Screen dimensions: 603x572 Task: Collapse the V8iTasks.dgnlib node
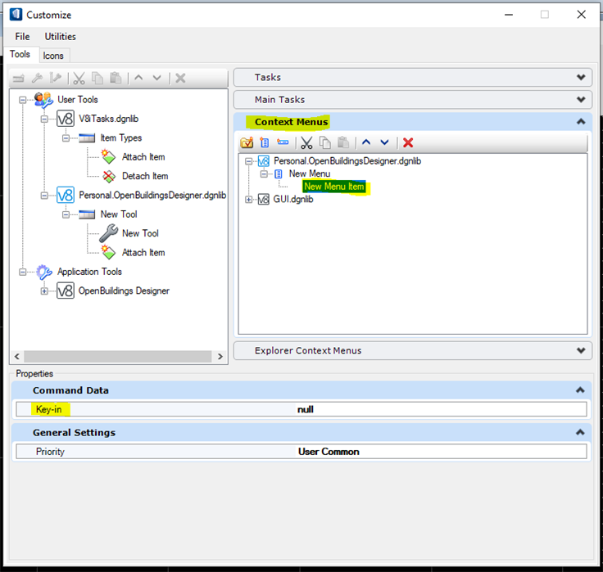coord(44,119)
